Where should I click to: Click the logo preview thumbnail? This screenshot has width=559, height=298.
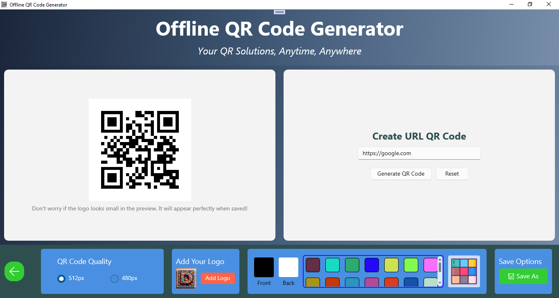[186, 278]
